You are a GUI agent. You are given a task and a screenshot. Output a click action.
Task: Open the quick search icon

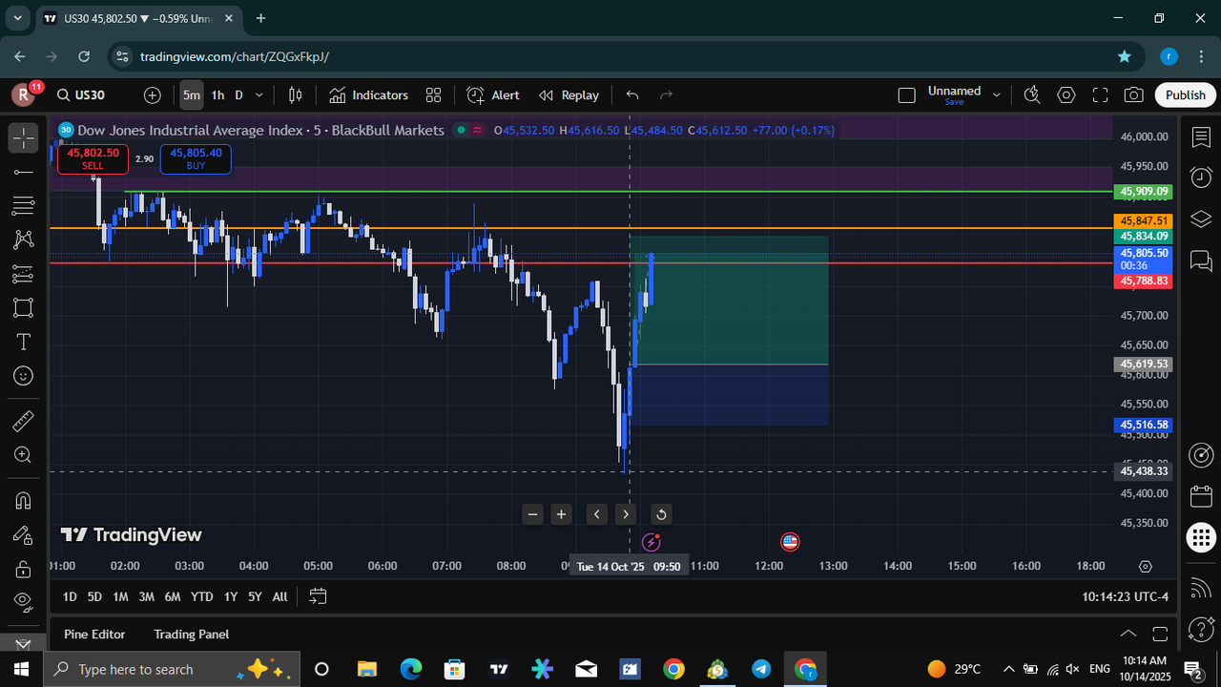[x=1032, y=95]
